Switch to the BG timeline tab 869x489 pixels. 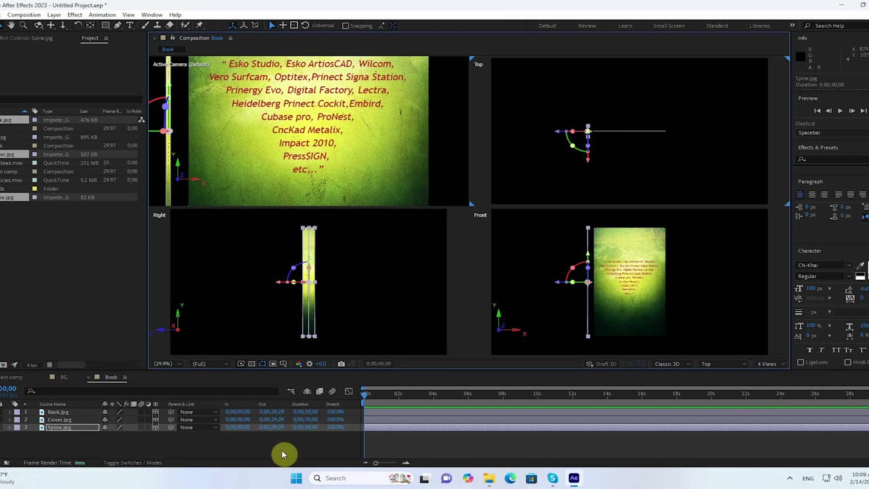(x=64, y=377)
